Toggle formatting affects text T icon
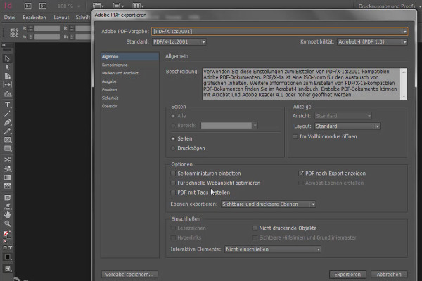The width and height of the screenshot is (422, 281). coord(11,248)
